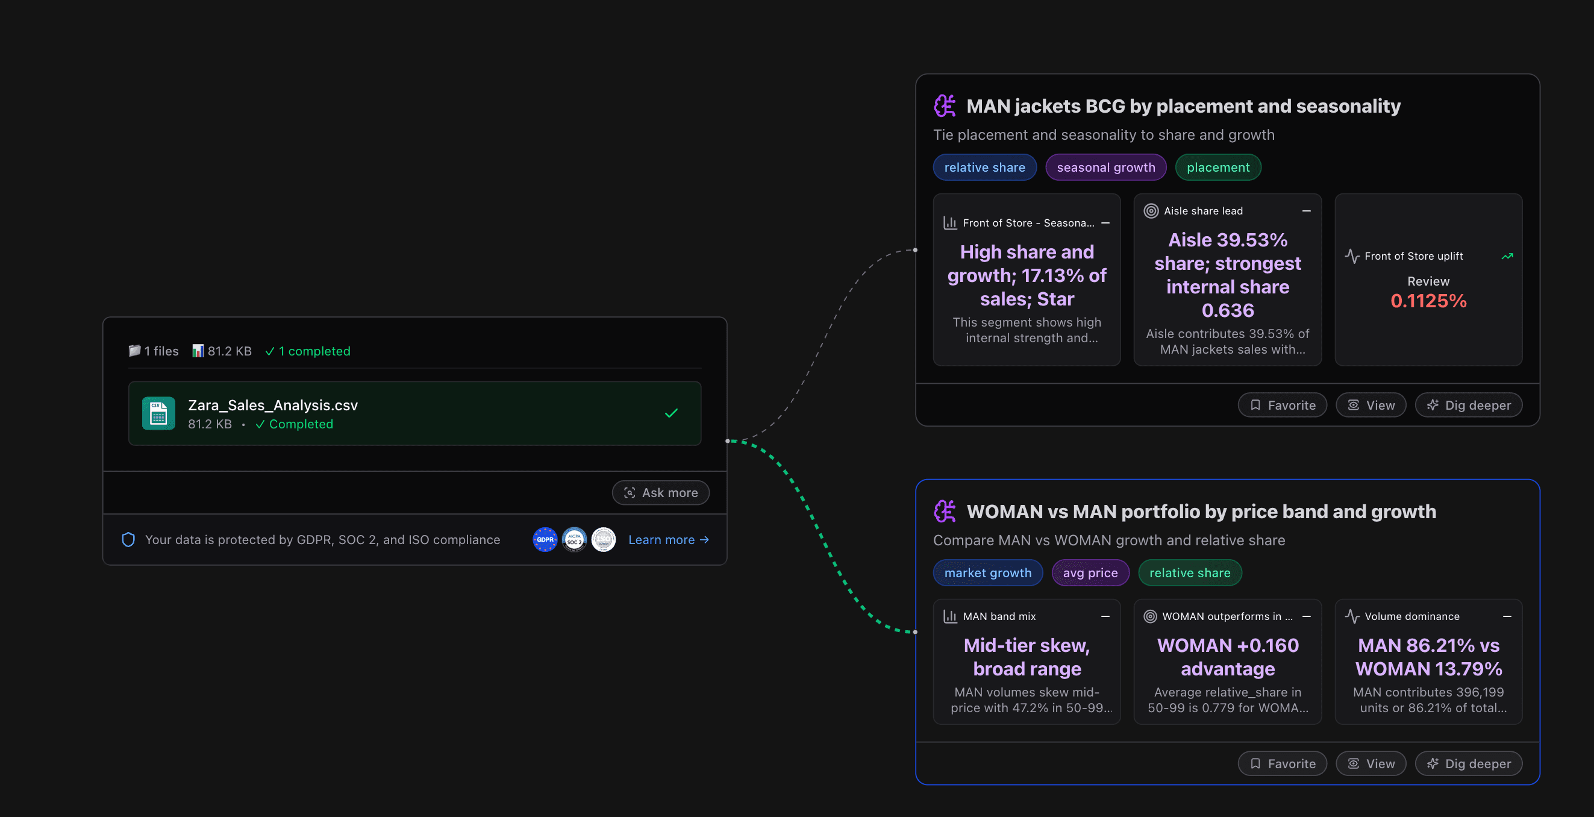
Task: Click 'Aisle contributes 39.53% of MAN jackets sales' description
Action: (x=1228, y=342)
